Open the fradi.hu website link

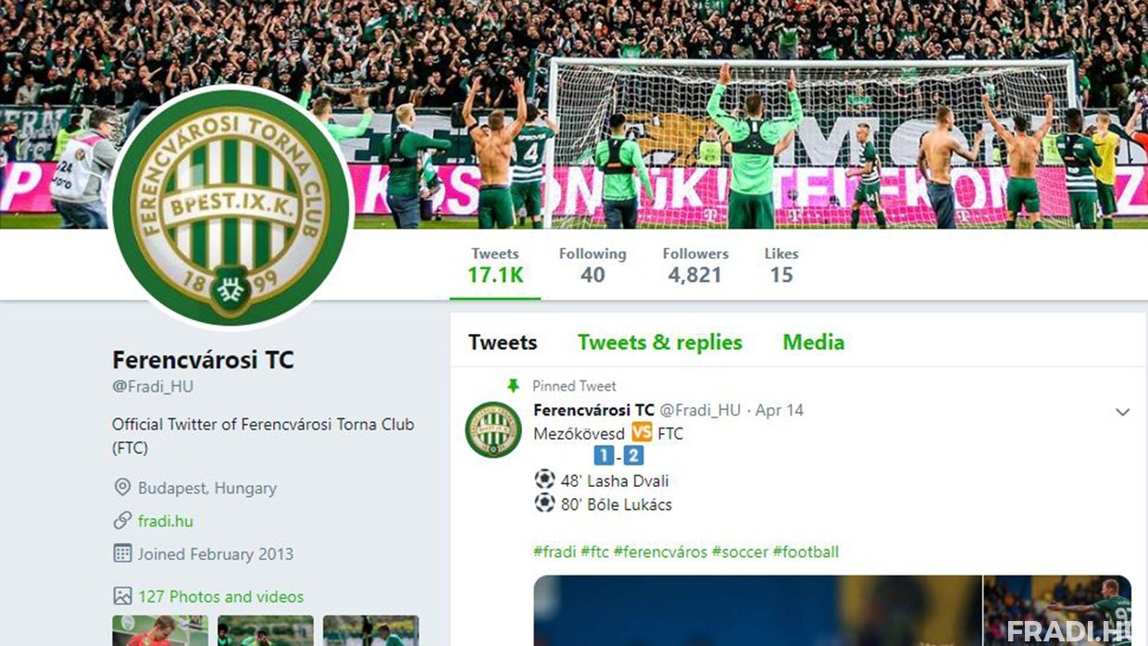tap(166, 521)
